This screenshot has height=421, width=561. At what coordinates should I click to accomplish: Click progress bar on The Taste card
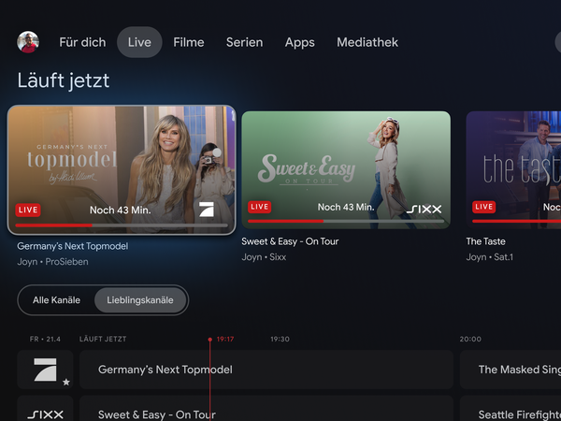[x=517, y=221]
